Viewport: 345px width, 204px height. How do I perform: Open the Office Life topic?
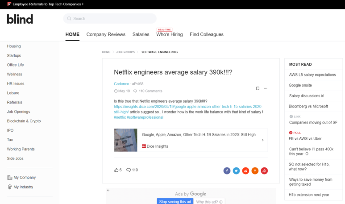[x=16, y=65]
